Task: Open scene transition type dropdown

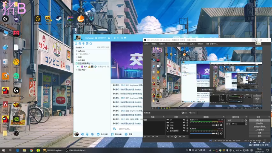Action: point(235,120)
